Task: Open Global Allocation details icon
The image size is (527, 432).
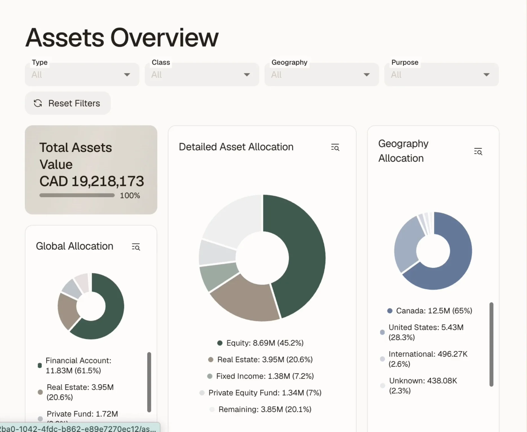Action: [x=136, y=247]
